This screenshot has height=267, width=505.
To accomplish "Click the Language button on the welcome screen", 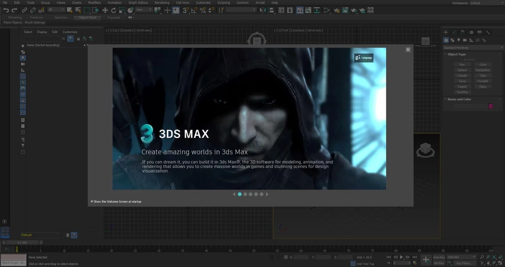I will [x=364, y=58].
